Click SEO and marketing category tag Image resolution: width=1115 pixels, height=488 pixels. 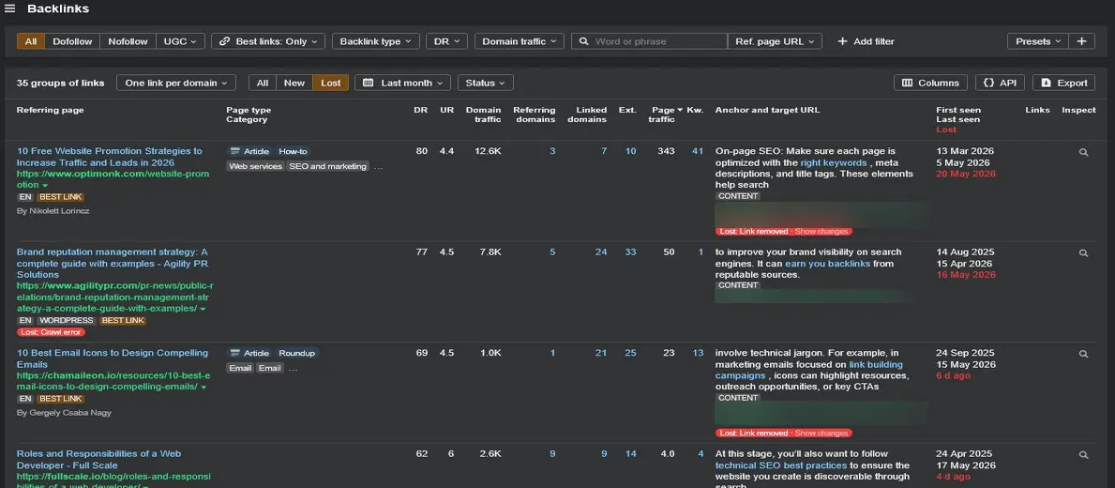(328, 166)
